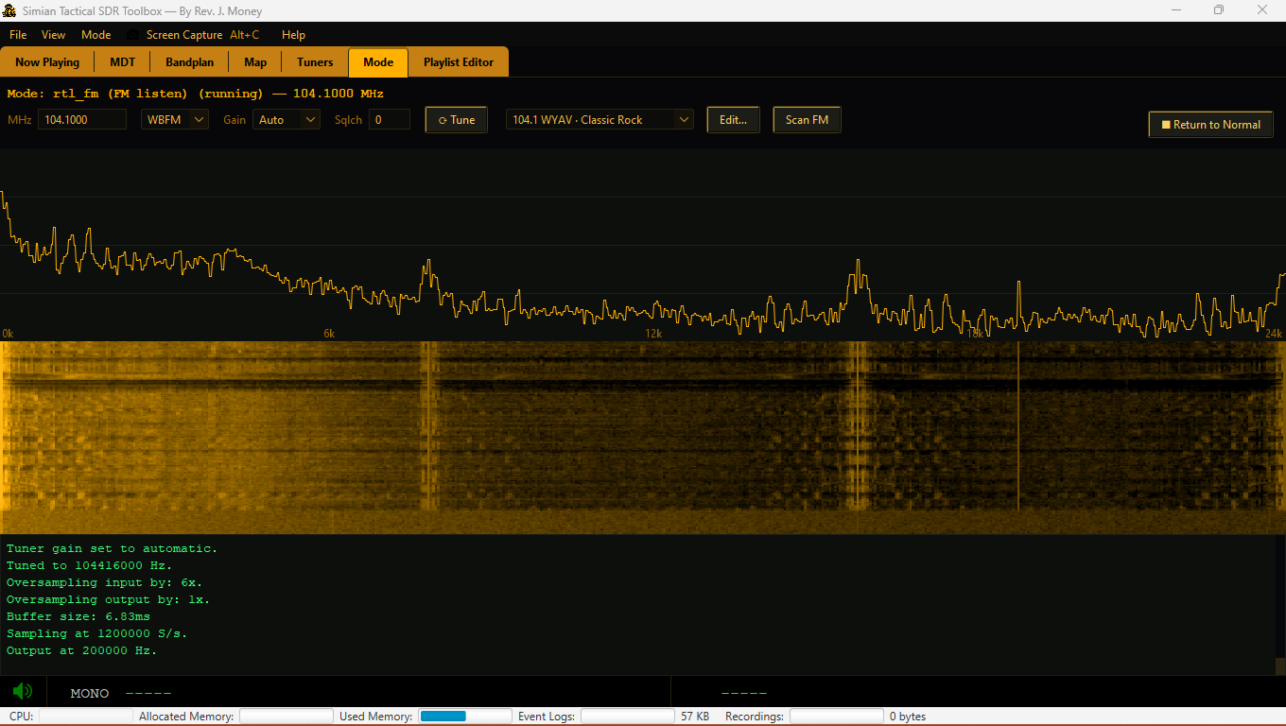Go to the Map tab
Image resolution: width=1286 pixels, height=726 pixels.
[255, 62]
